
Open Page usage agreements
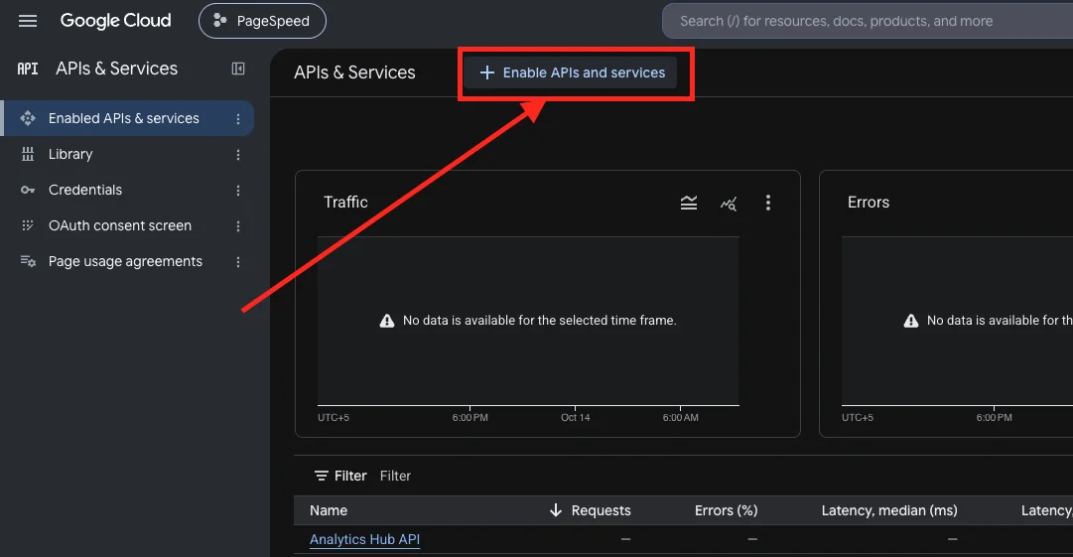125,261
